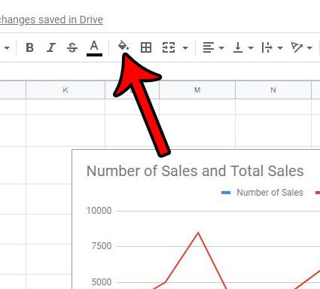This screenshot has height=289, width=320.
Task: Open the dropdown arrow left of Bold
Action: [7, 47]
